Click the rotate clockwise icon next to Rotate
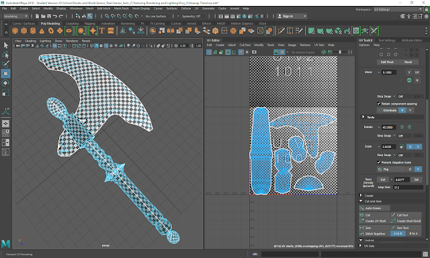The image size is (430, 258). [409, 127]
